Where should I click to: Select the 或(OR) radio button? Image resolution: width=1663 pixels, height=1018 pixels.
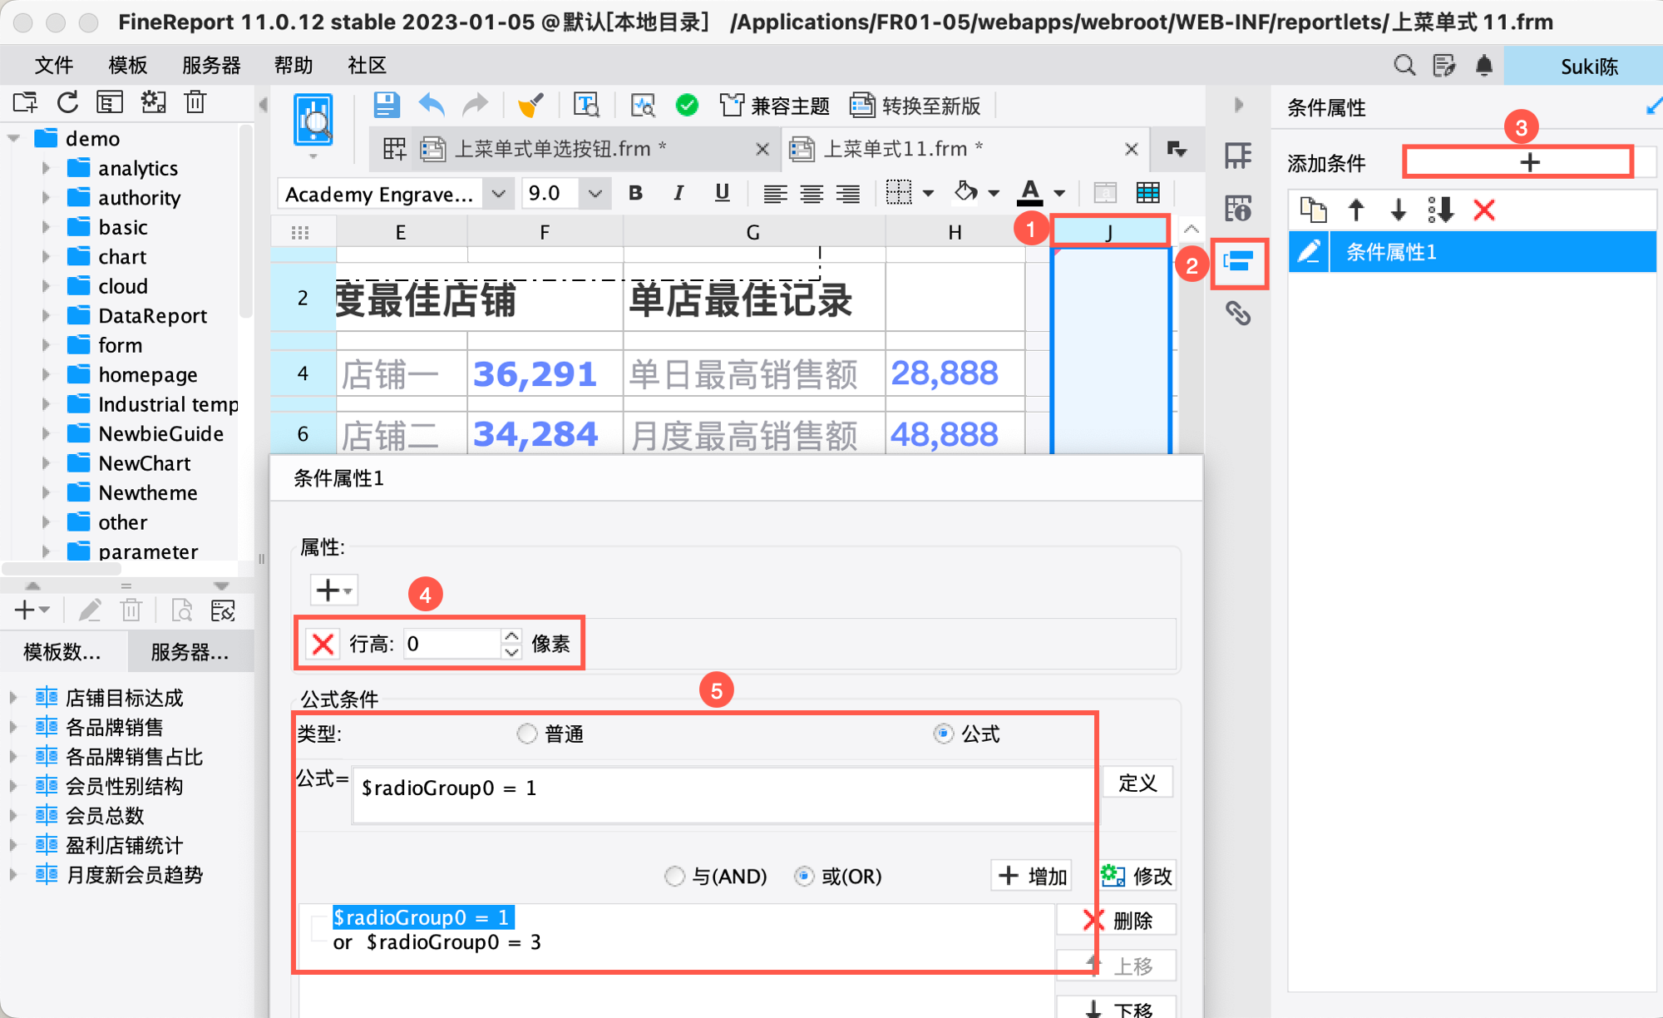803,876
